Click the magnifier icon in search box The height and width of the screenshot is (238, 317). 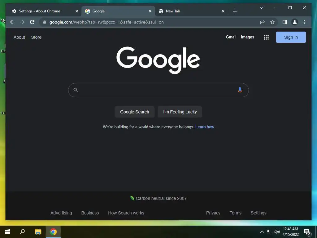(x=76, y=90)
